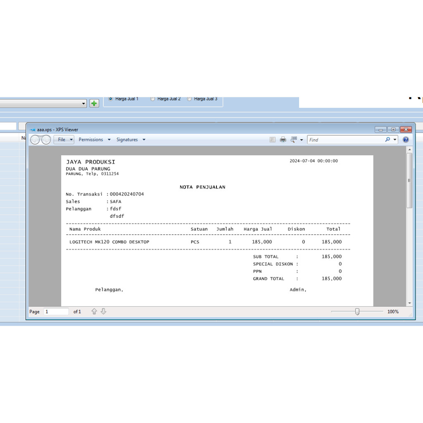
Task: Open the zoom options dropdown arrow
Action: coord(302,140)
